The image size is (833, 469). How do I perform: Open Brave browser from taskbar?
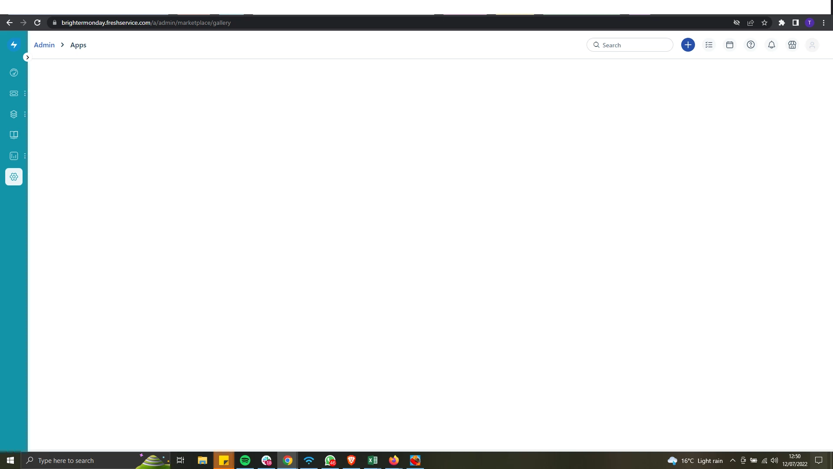(351, 460)
